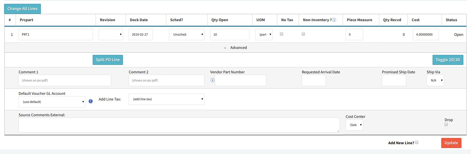Toggle the Non-Inventory checkbox
This screenshot has width=471, height=154.
tap(303, 34)
